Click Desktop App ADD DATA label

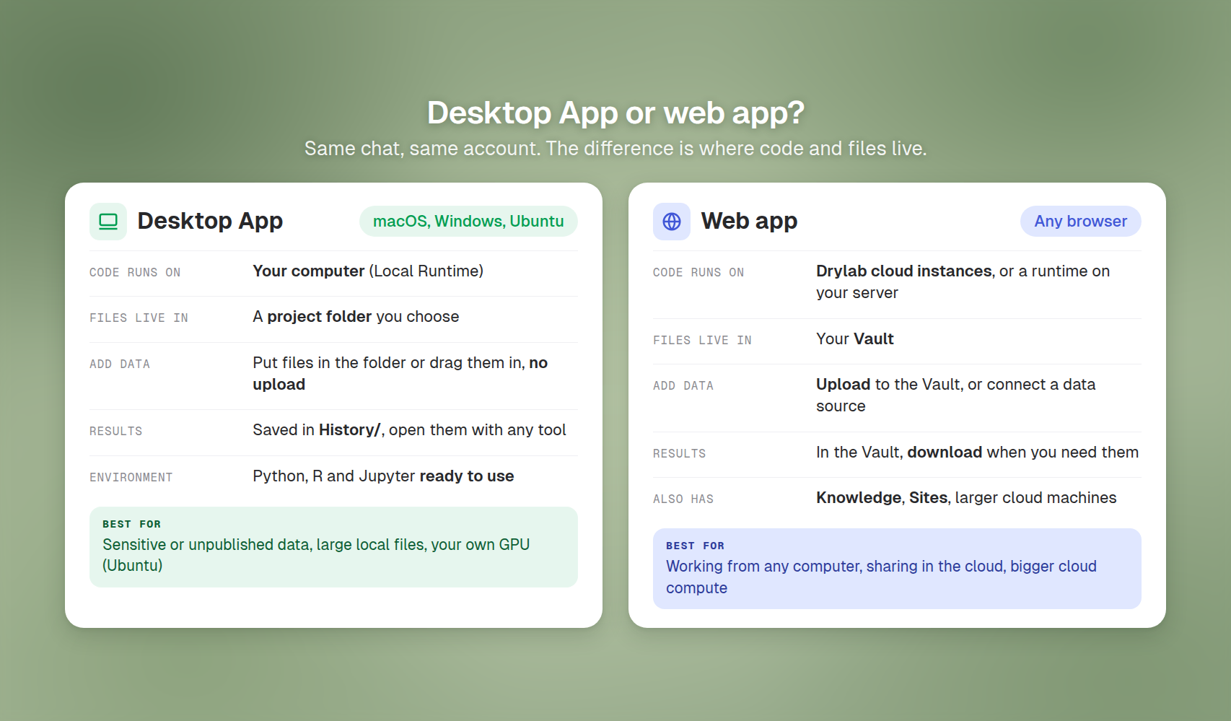click(x=120, y=364)
